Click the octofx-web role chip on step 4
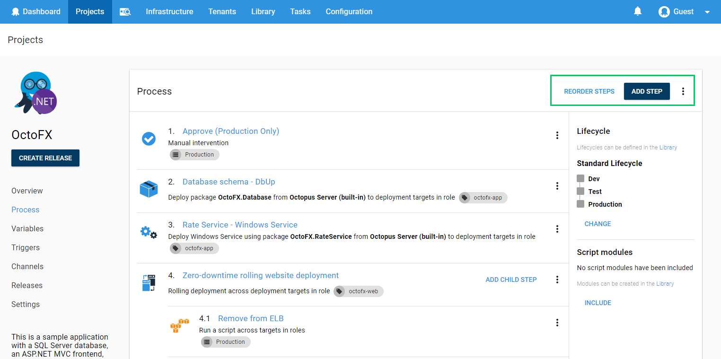The image size is (721, 359). [x=358, y=291]
